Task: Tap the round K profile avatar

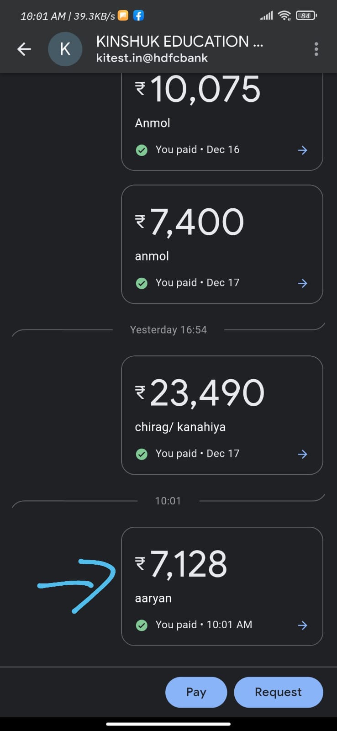Action: (x=65, y=49)
